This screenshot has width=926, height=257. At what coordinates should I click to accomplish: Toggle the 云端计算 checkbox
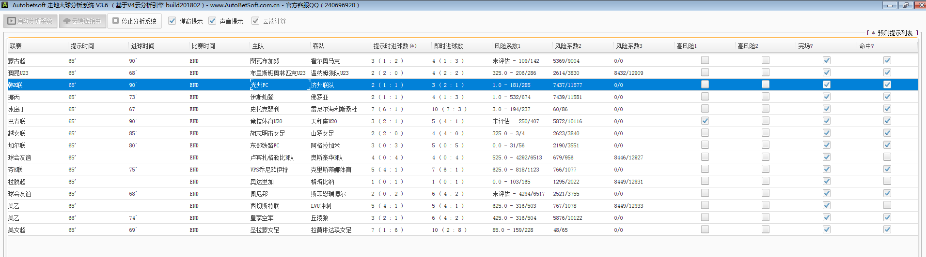point(255,21)
